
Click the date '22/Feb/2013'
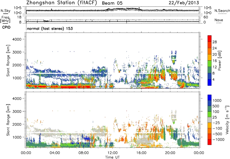[184, 3]
